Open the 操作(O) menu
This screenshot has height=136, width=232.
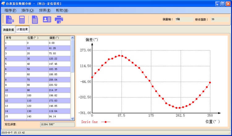point(28,10)
